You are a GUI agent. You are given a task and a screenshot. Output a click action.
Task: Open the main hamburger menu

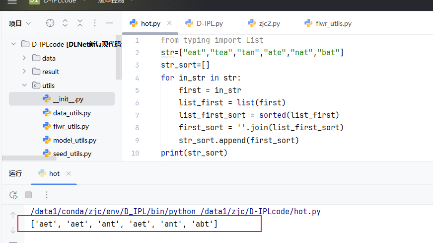point(12,1)
